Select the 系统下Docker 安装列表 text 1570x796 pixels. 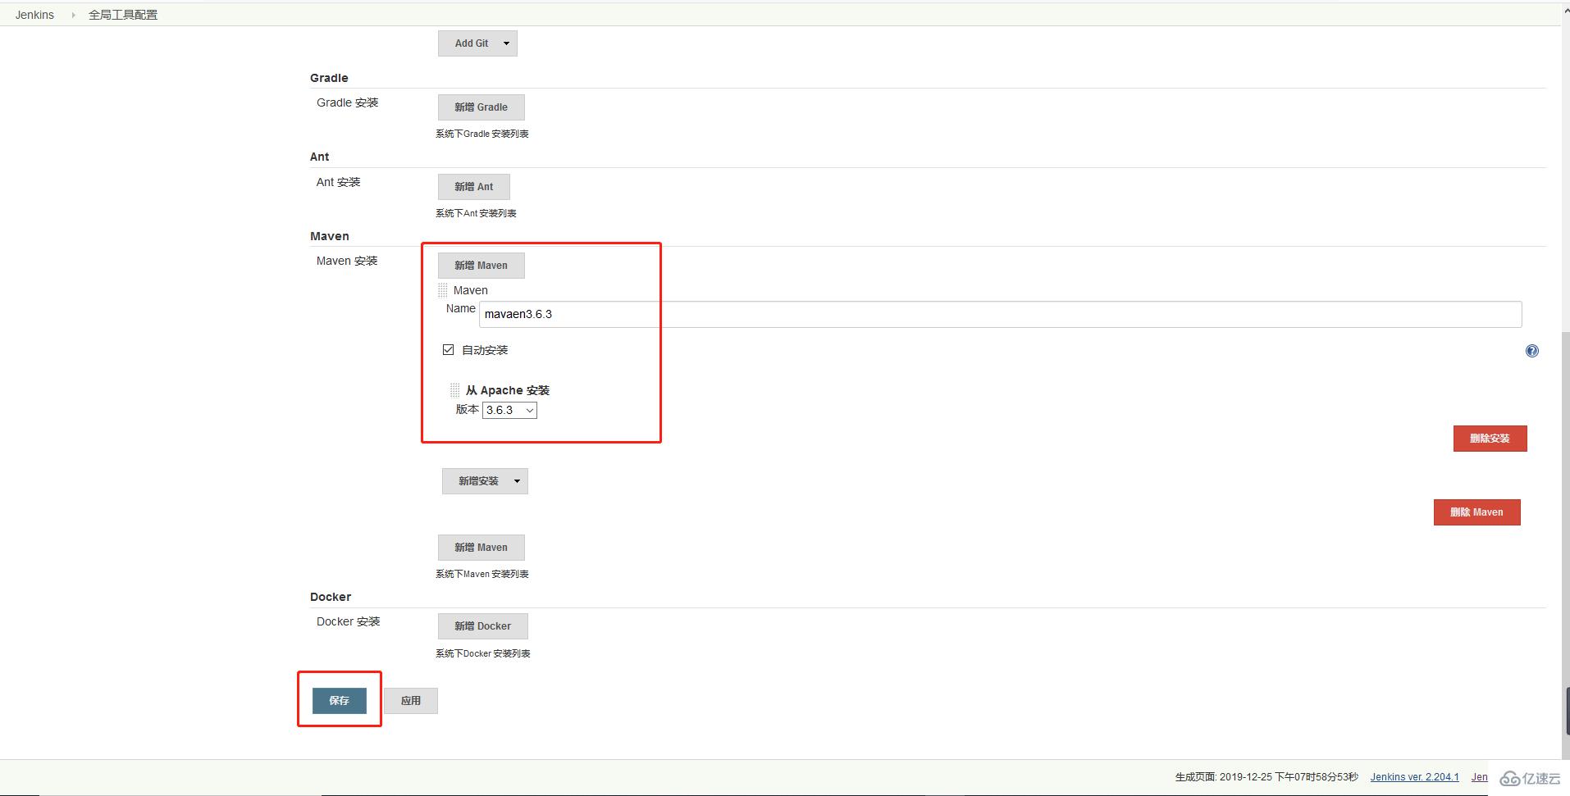(x=482, y=653)
